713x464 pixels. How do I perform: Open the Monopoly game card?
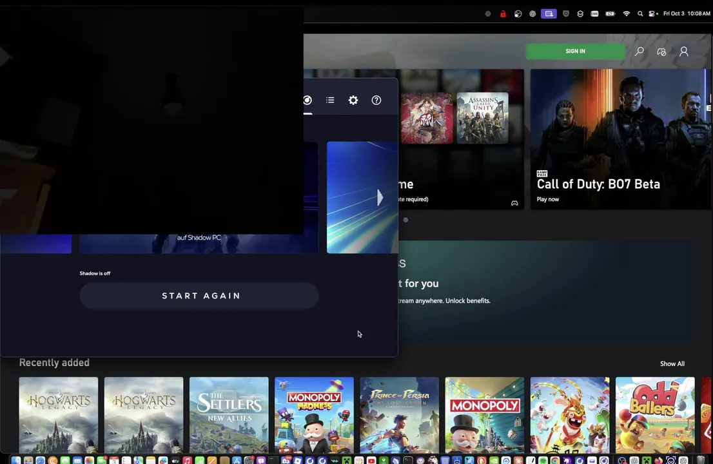point(485,414)
